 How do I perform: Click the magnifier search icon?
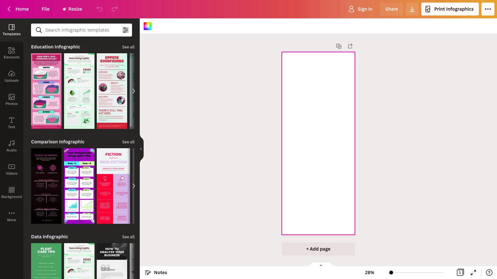click(39, 30)
